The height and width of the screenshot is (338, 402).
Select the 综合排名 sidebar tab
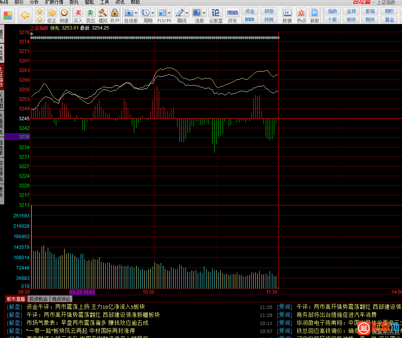pyautogui.click(x=2, y=171)
